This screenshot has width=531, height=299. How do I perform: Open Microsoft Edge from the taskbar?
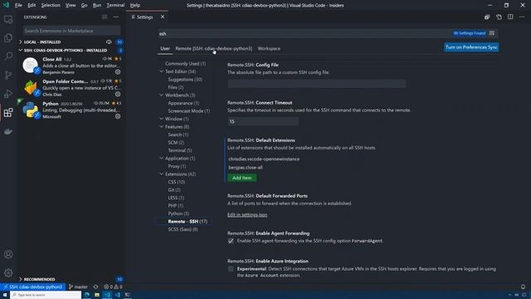click(x=87, y=295)
